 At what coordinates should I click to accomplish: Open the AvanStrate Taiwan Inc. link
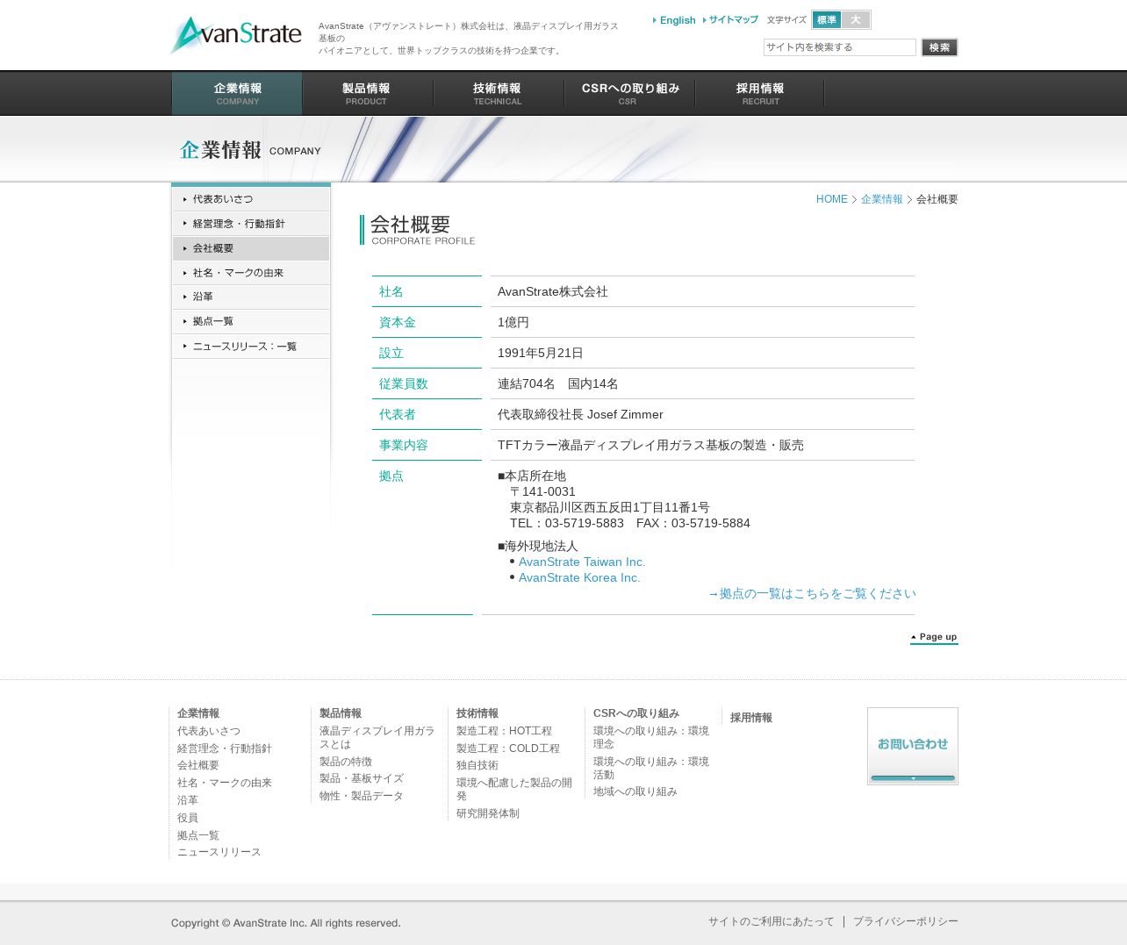(x=582, y=562)
